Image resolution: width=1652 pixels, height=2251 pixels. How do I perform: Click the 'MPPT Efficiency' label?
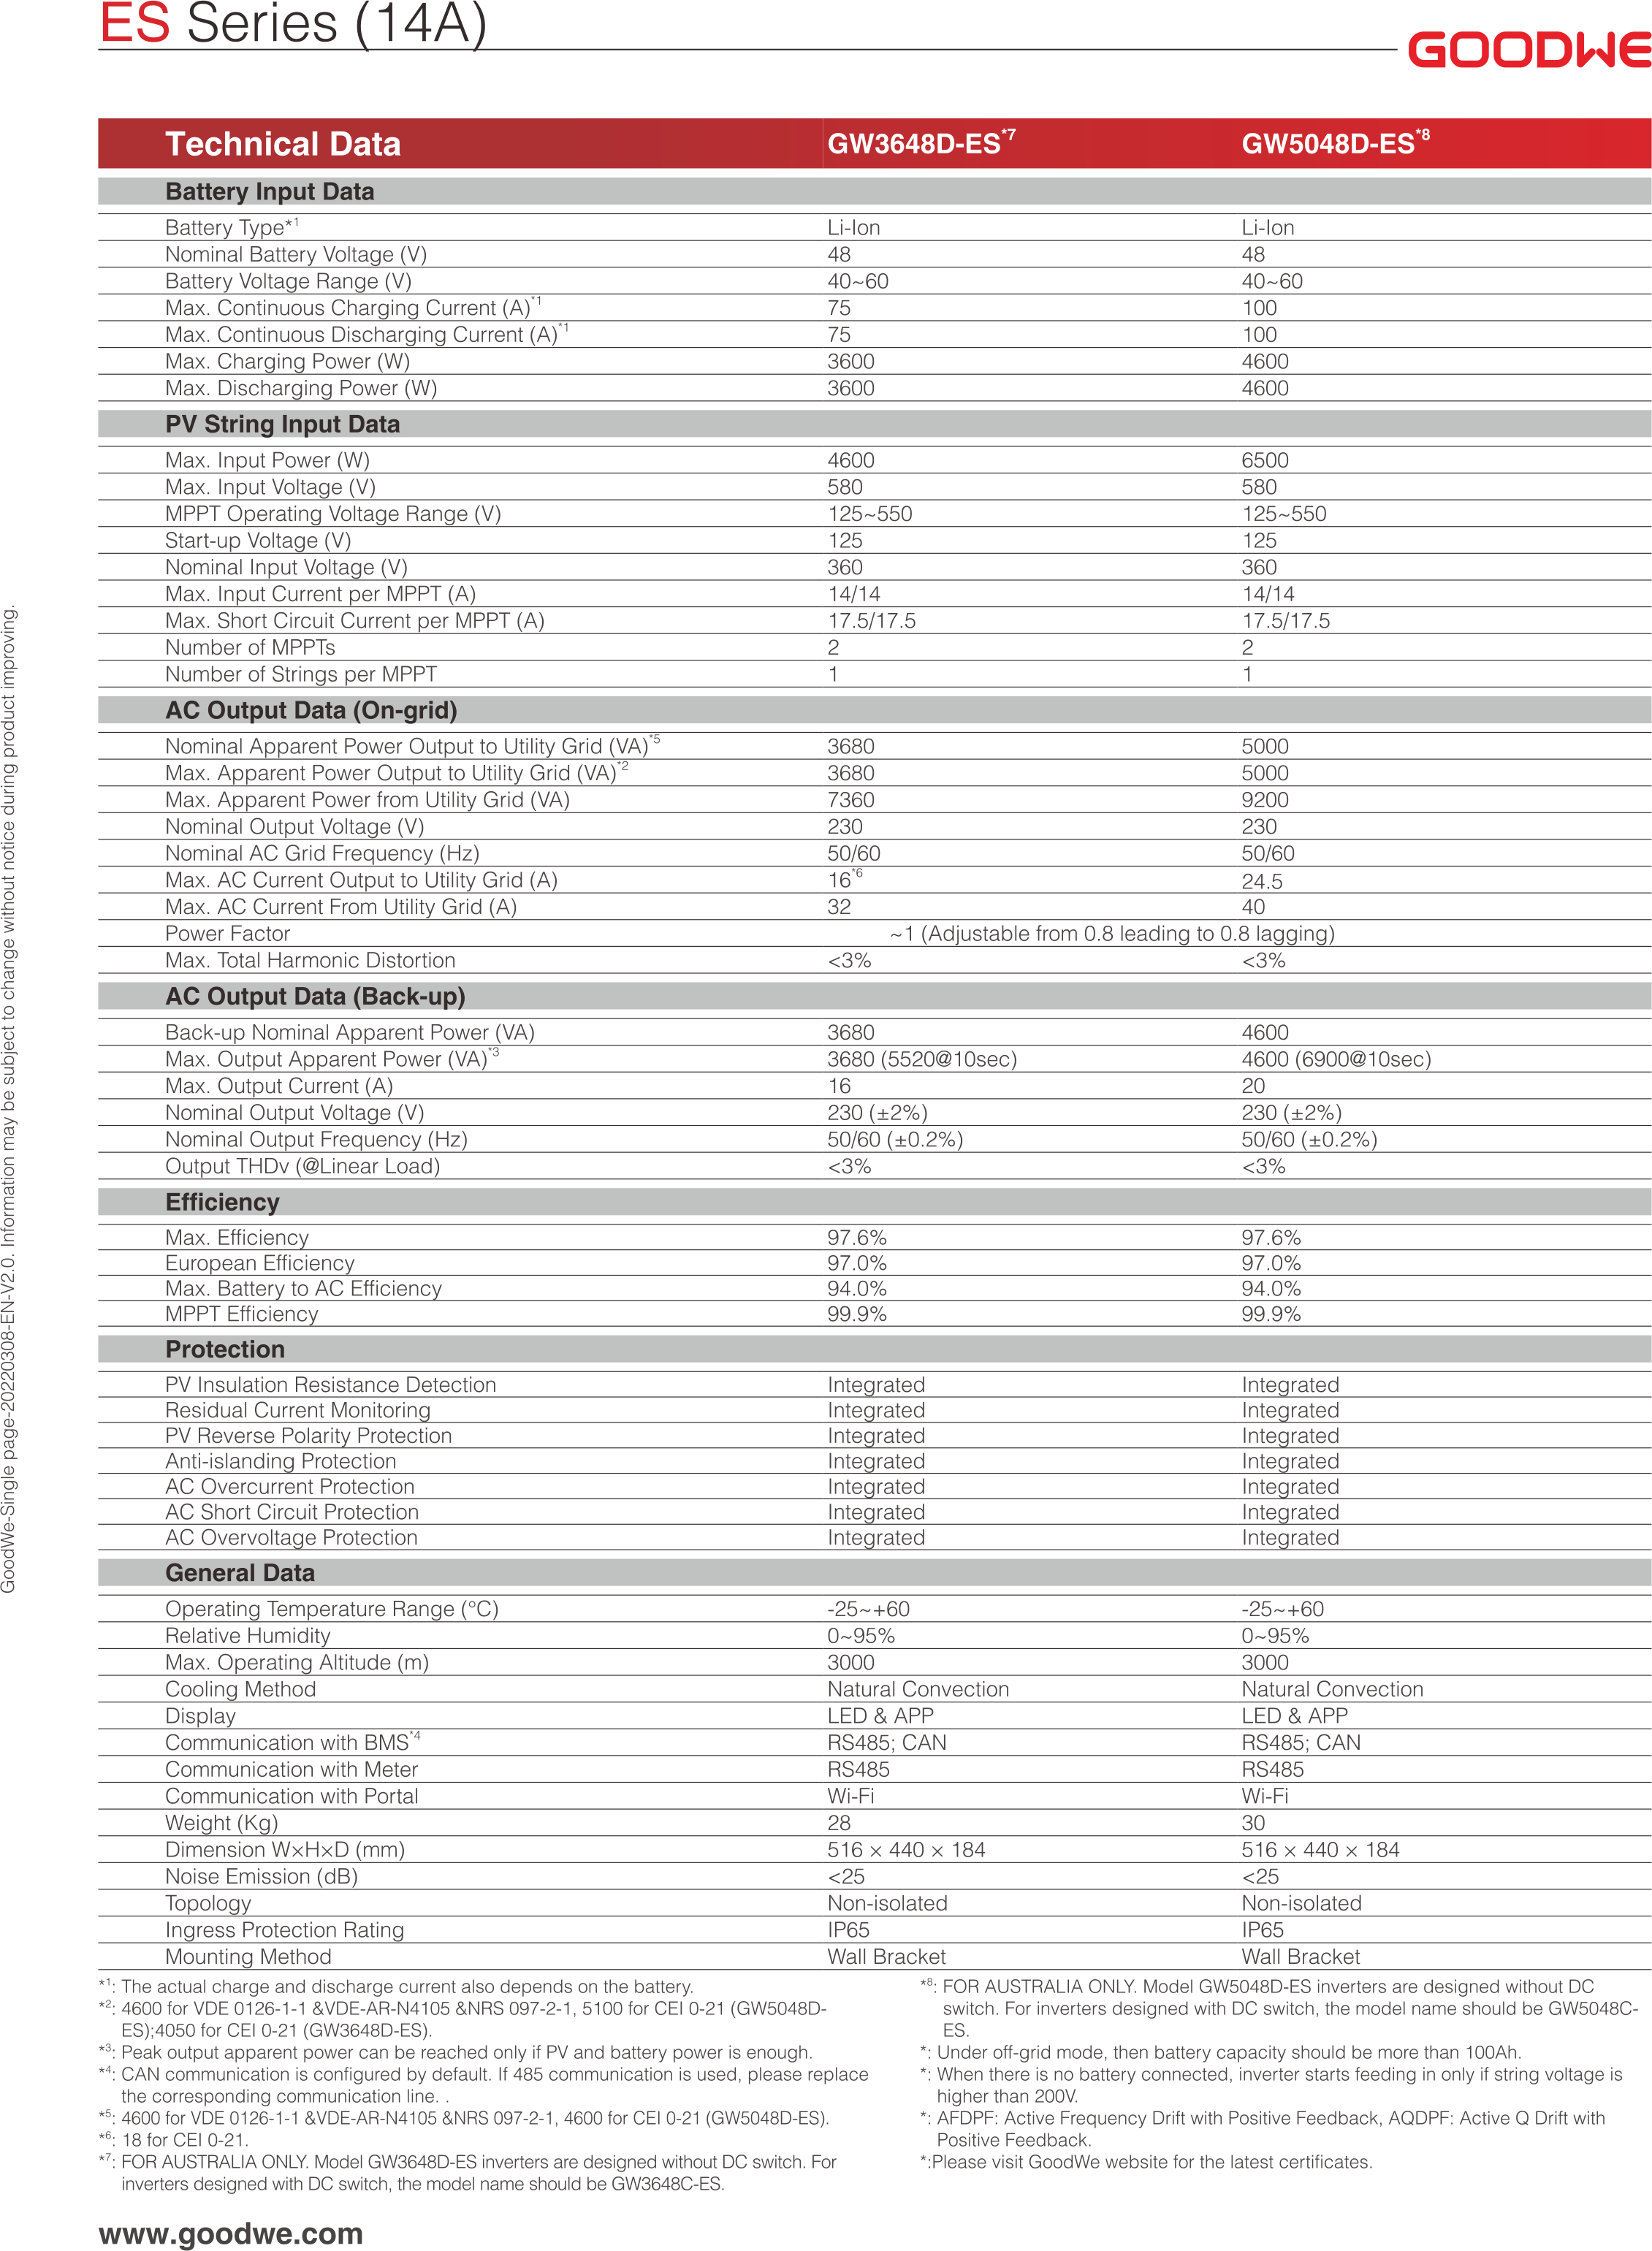point(241,1314)
